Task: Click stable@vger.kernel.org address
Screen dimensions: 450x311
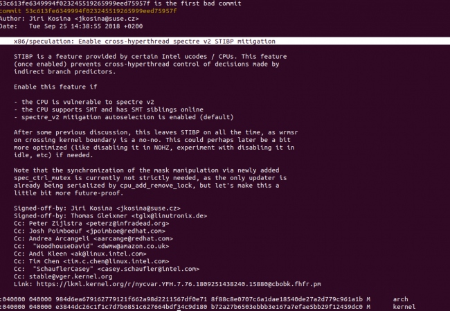Action: [71, 276]
